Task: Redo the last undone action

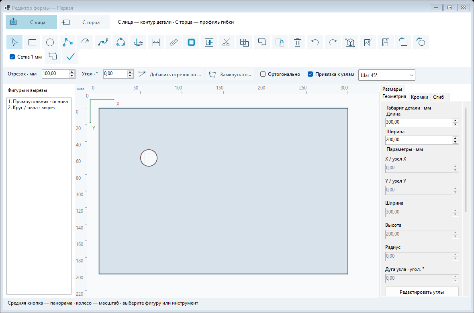Action: pyautogui.click(x=333, y=42)
